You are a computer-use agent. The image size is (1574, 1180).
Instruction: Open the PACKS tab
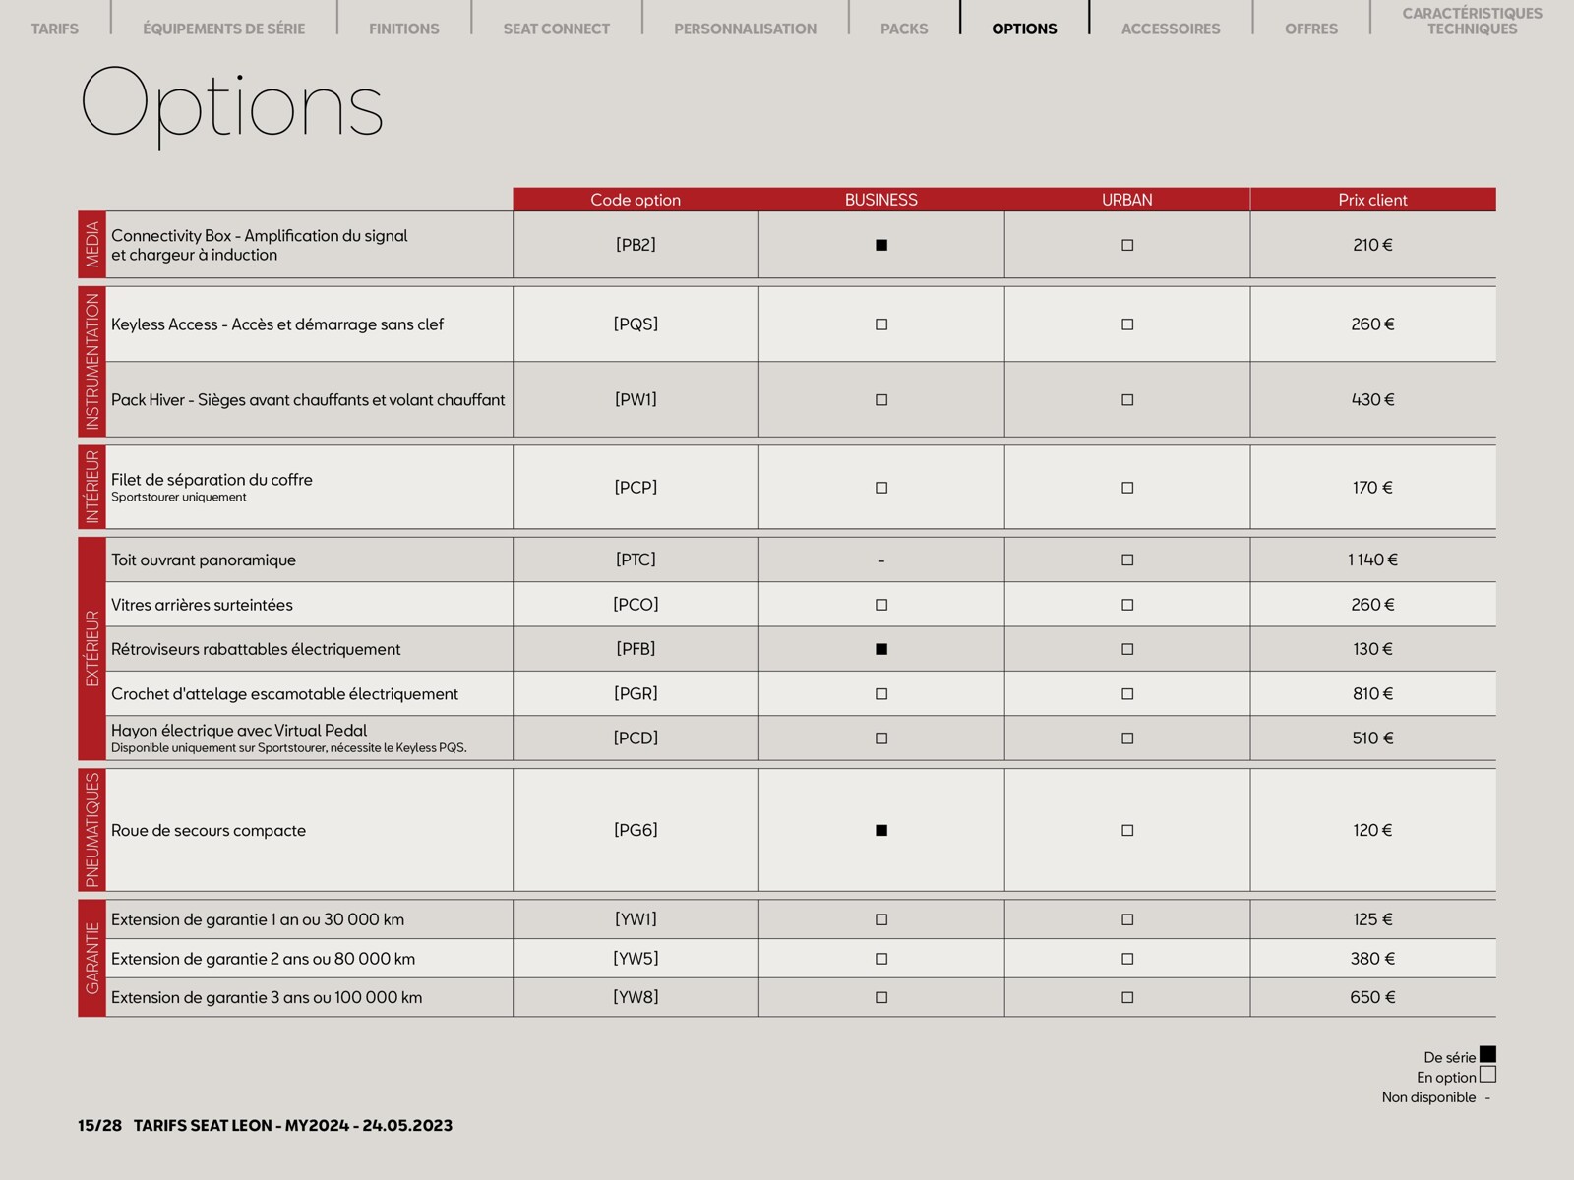904,29
